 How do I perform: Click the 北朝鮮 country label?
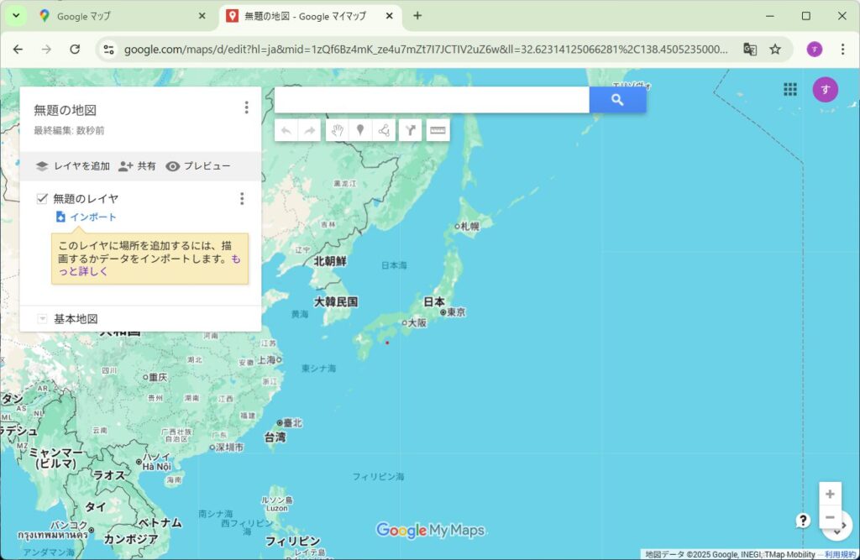(x=329, y=262)
